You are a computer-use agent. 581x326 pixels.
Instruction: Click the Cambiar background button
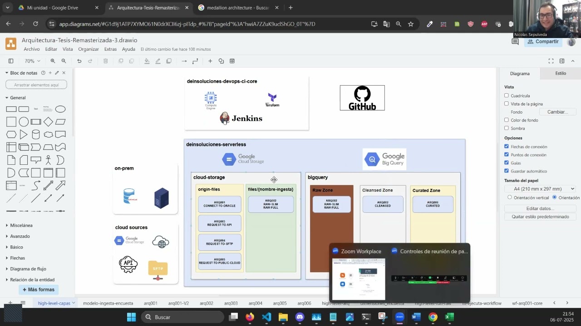click(x=557, y=112)
